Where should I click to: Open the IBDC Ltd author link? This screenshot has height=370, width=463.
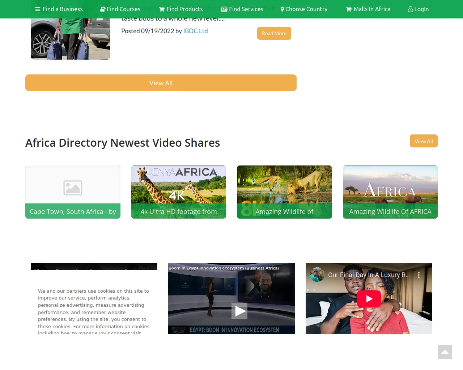[195, 31]
